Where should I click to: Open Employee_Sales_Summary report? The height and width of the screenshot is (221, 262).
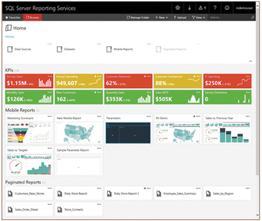pos(178,194)
